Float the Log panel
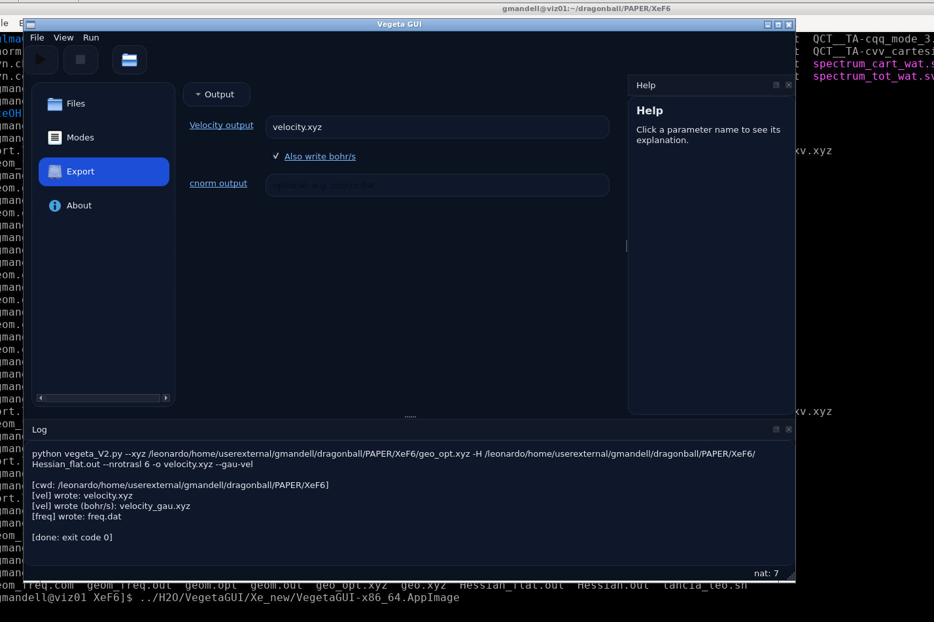 pyautogui.click(x=776, y=429)
